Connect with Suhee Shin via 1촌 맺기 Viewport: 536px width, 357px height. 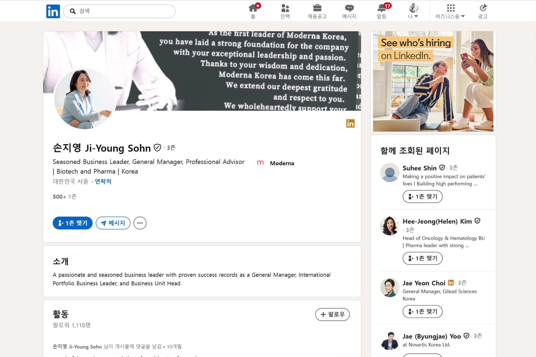pos(422,197)
